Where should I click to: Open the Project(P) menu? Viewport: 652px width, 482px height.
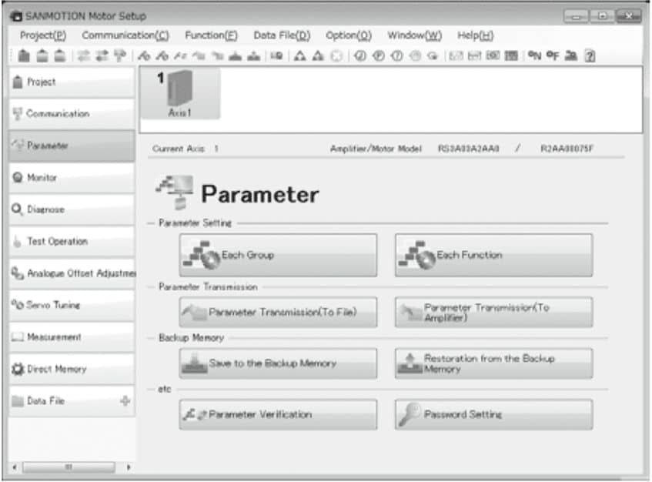[43, 35]
